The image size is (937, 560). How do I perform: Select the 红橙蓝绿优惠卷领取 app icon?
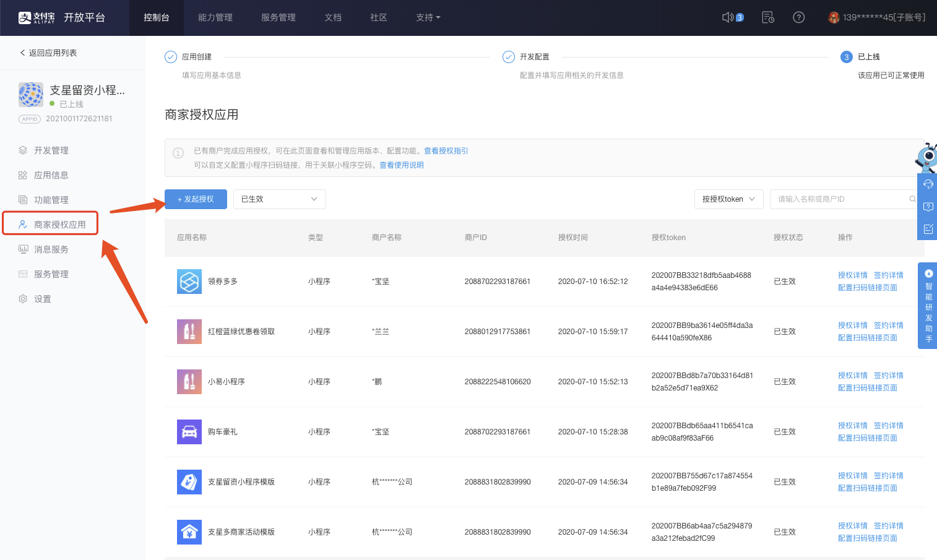[x=189, y=332]
